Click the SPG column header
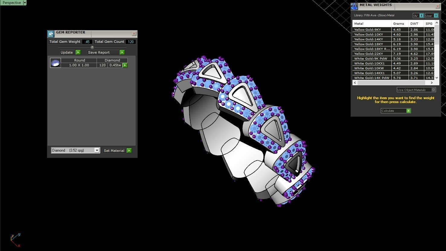This screenshot has height=251, width=446. point(429,24)
